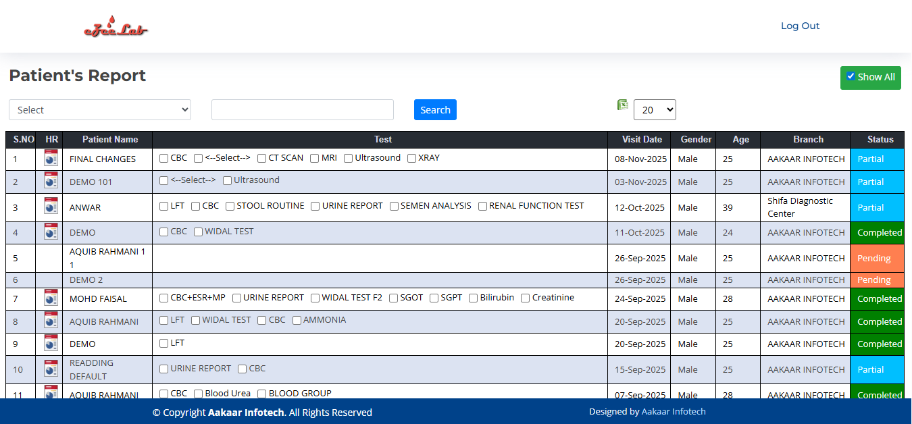Check Ultrasound for DEMO 101
Screen dimensions: 912x424
click(x=227, y=180)
